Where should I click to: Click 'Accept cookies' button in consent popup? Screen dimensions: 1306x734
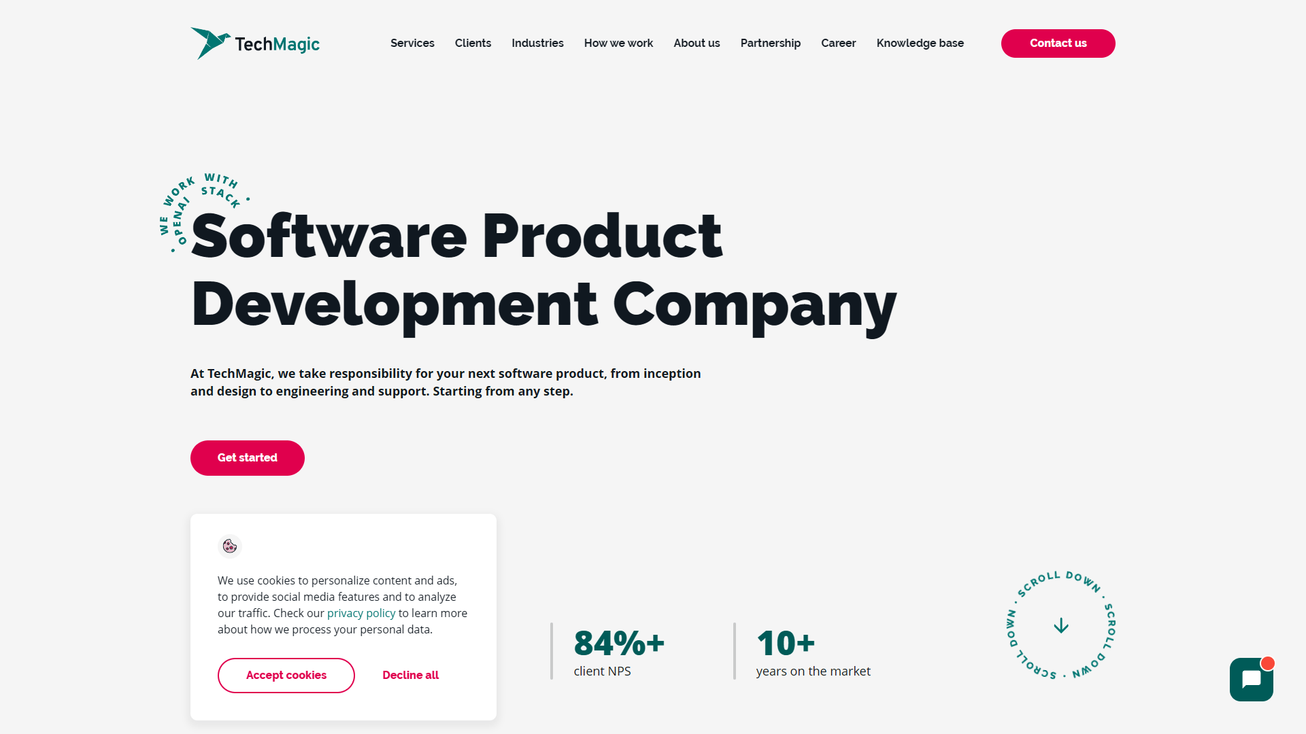click(286, 676)
